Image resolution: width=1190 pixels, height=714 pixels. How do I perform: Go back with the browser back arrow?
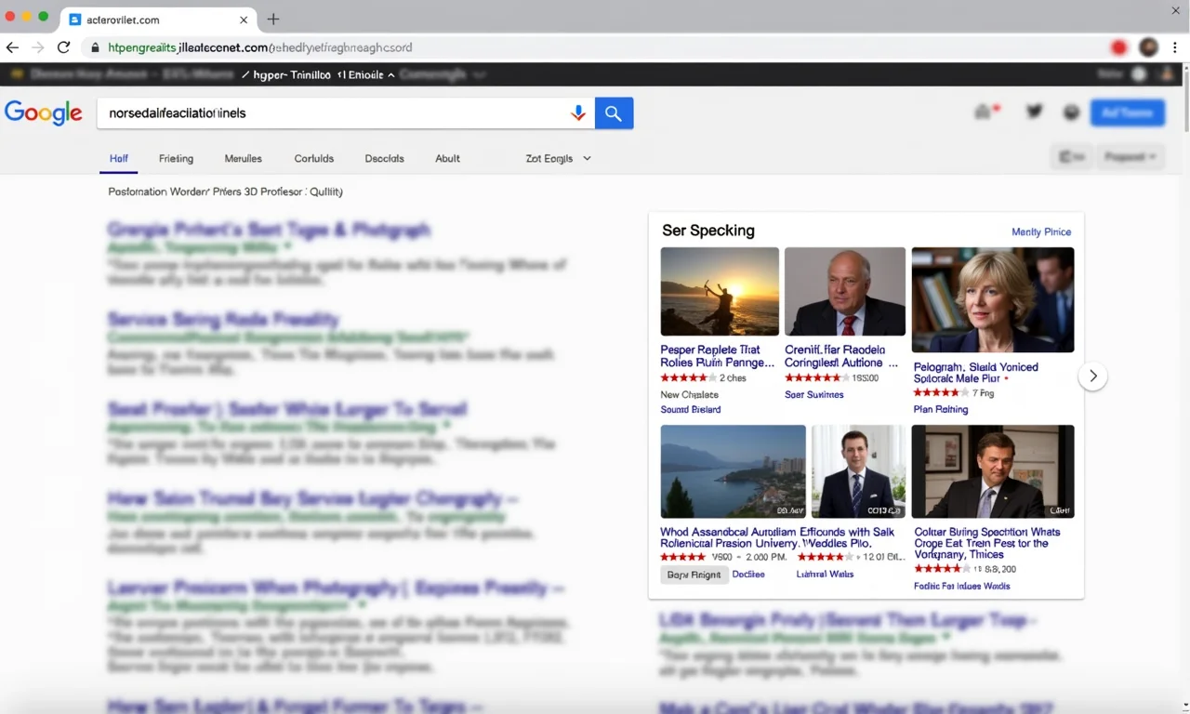coord(12,47)
